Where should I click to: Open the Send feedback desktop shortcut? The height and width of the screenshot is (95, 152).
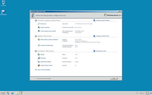coord(3,12)
